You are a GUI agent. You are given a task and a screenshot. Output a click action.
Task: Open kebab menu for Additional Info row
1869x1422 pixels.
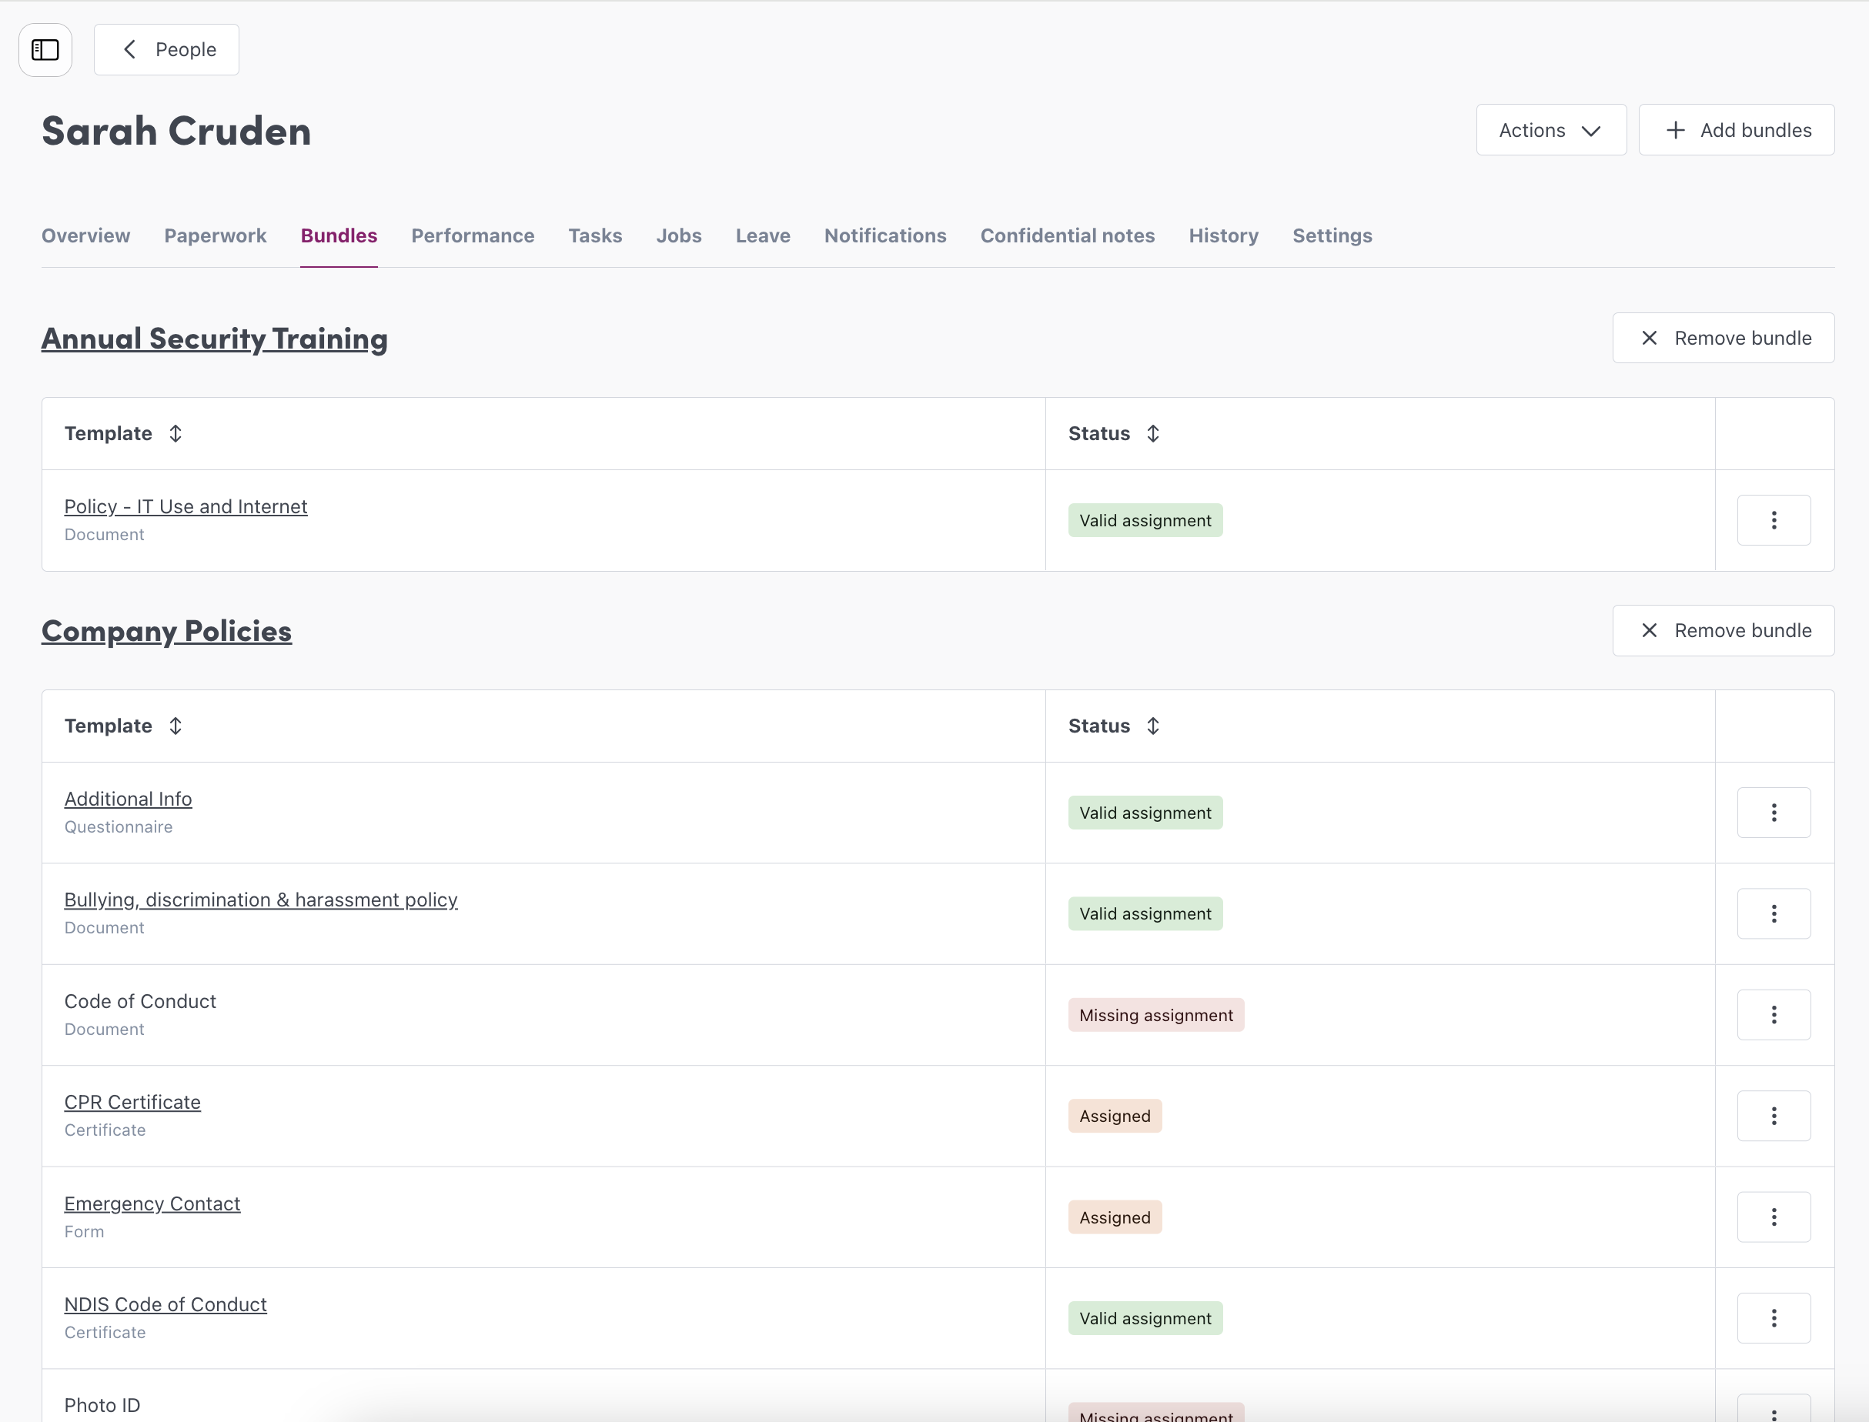(x=1774, y=813)
